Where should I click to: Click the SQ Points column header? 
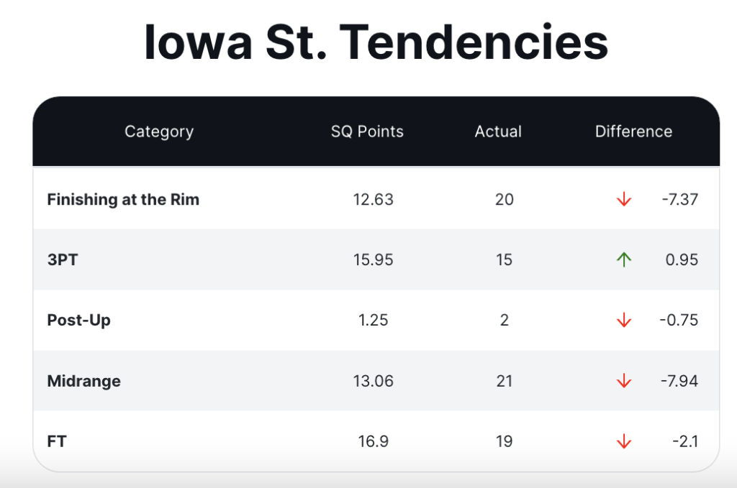coord(367,132)
